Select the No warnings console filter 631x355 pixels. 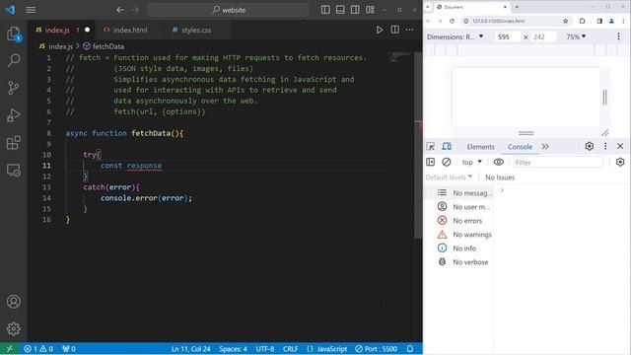459,235
